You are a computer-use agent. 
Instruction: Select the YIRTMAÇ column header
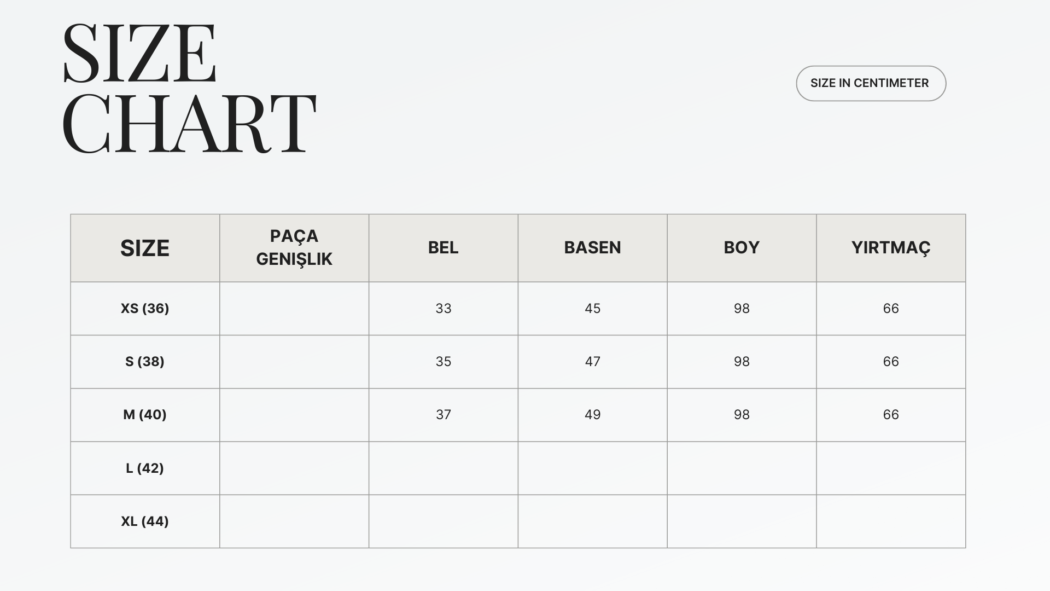[891, 248]
